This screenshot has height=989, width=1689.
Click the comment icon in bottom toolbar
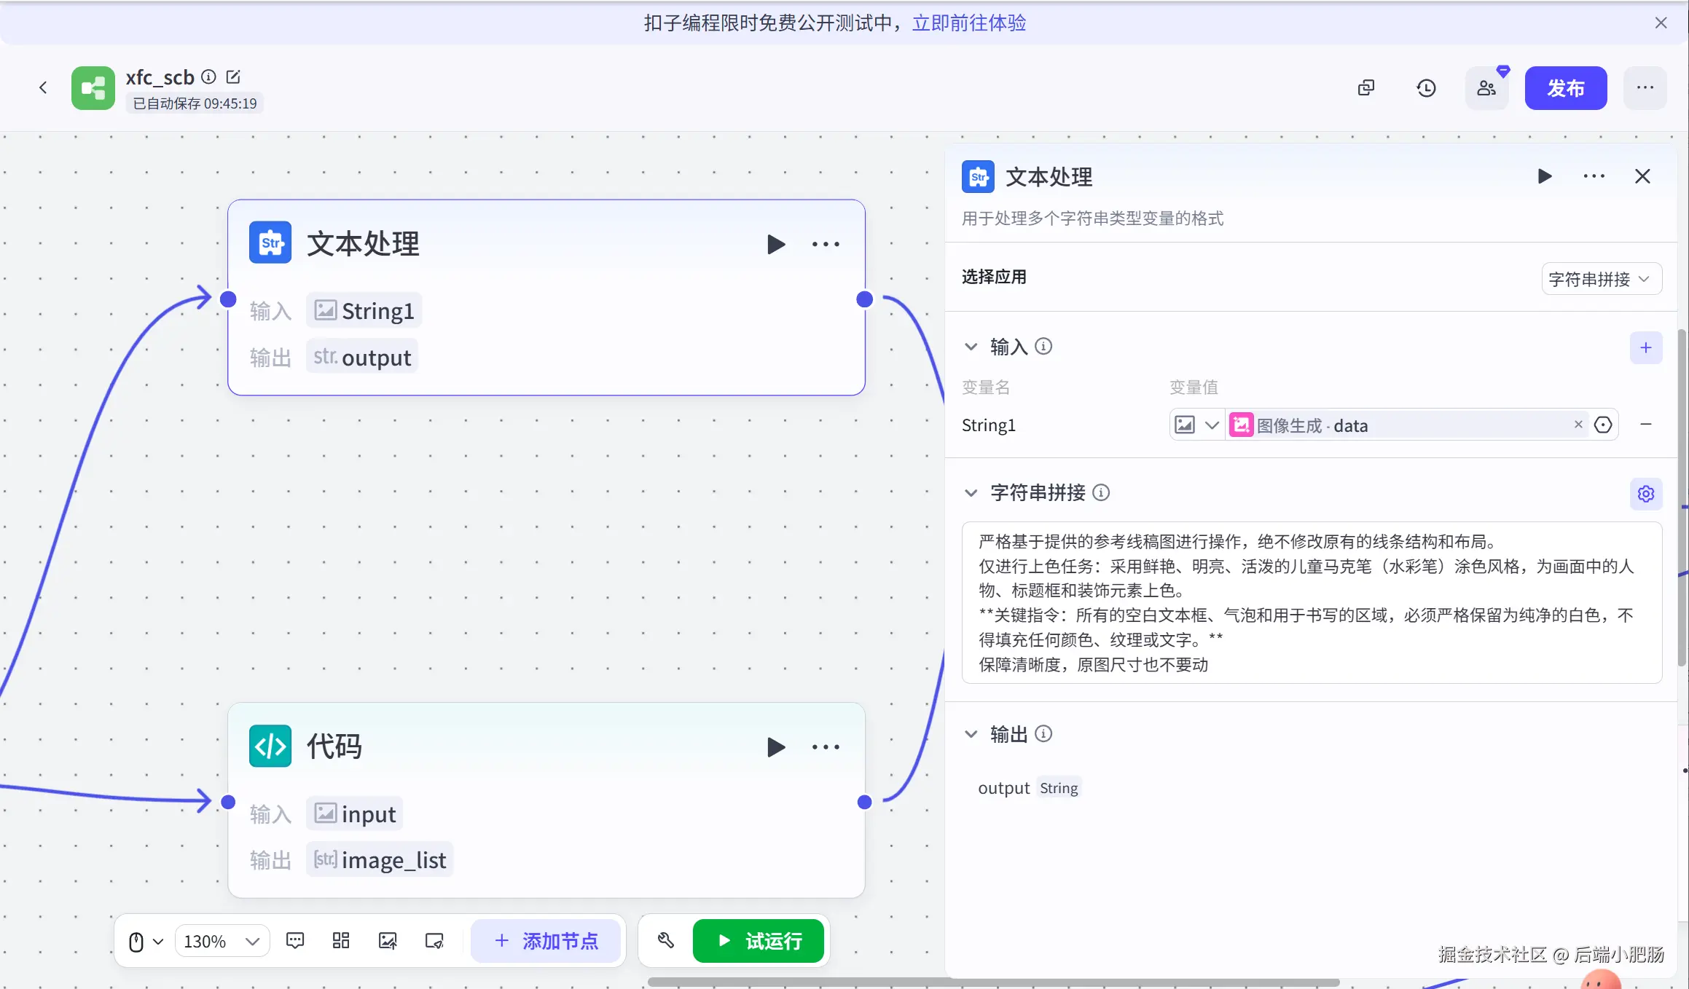295,941
